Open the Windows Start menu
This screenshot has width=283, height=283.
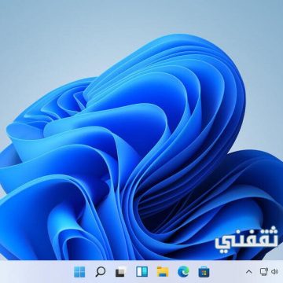[79, 272]
